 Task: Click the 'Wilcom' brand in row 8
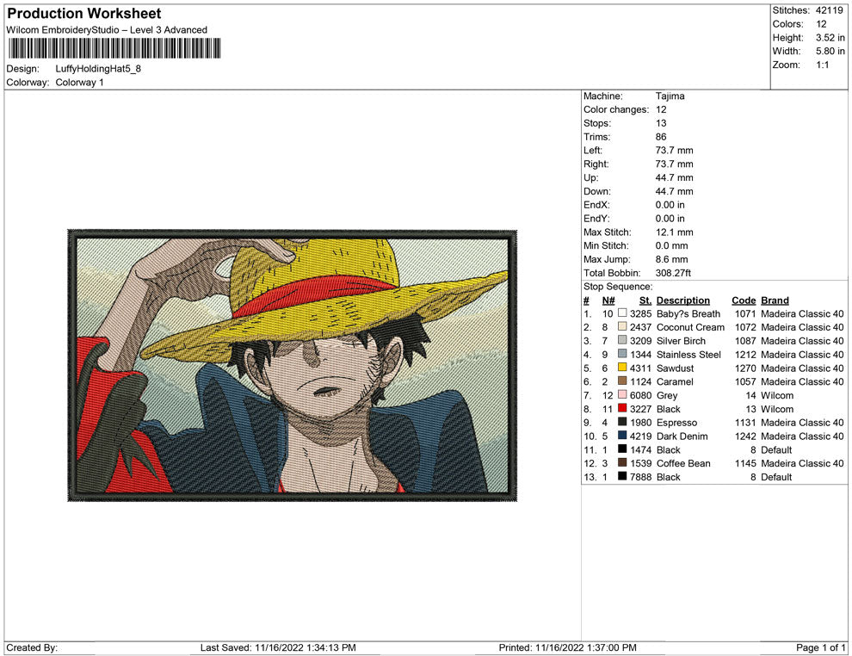[777, 409]
